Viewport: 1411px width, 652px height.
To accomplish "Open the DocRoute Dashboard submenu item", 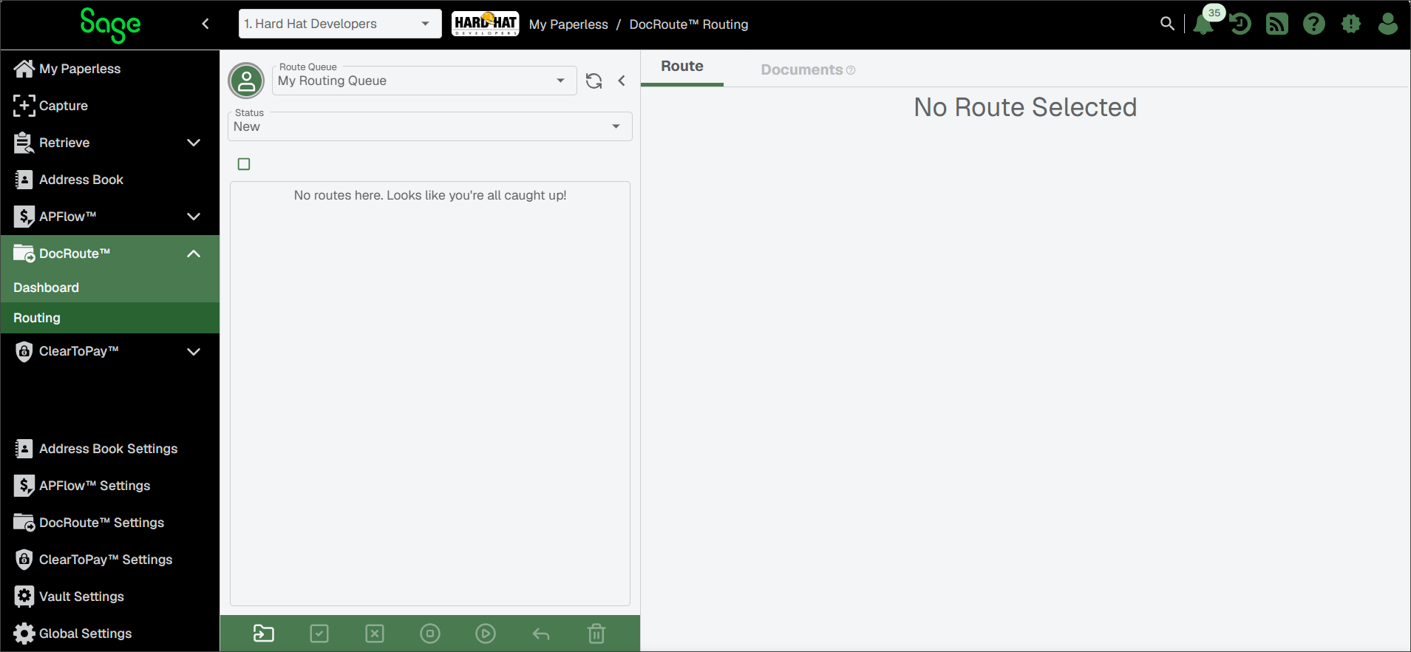I will click(110, 288).
